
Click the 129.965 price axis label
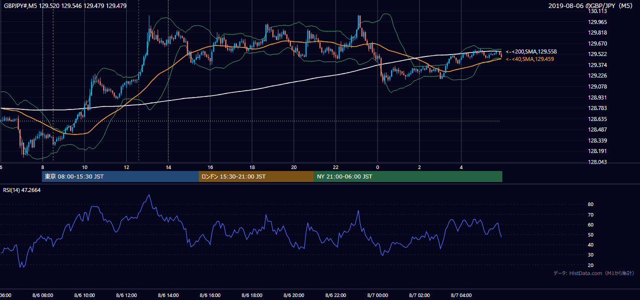[598, 22]
